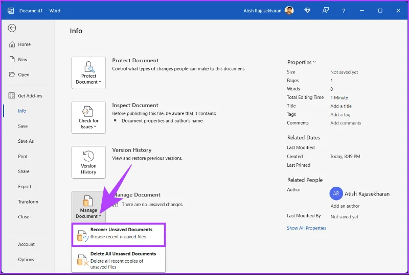Click the account name in title bar
The height and width of the screenshot is (275, 409).
pyautogui.click(x=262, y=11)
